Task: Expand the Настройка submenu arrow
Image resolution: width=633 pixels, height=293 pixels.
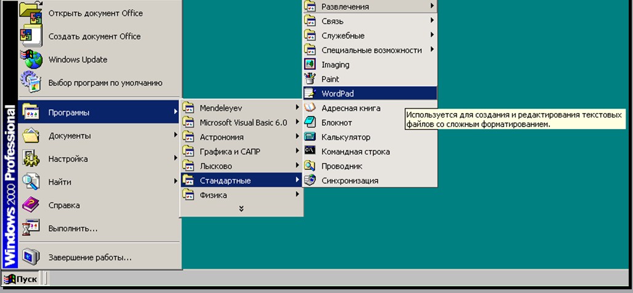Action: [175, 158]
